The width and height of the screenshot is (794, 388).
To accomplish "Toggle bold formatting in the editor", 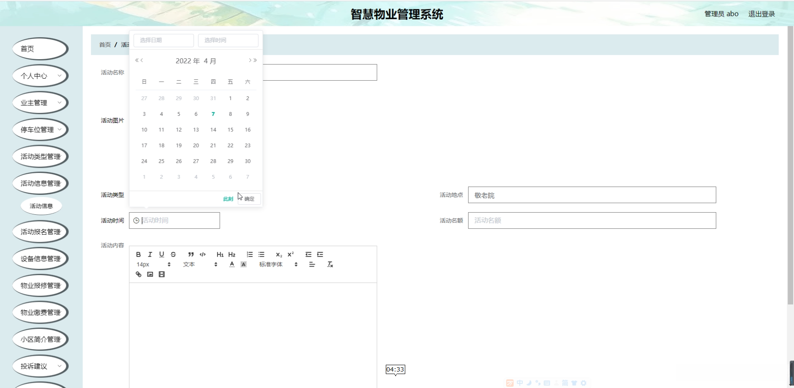I will 138,254.
